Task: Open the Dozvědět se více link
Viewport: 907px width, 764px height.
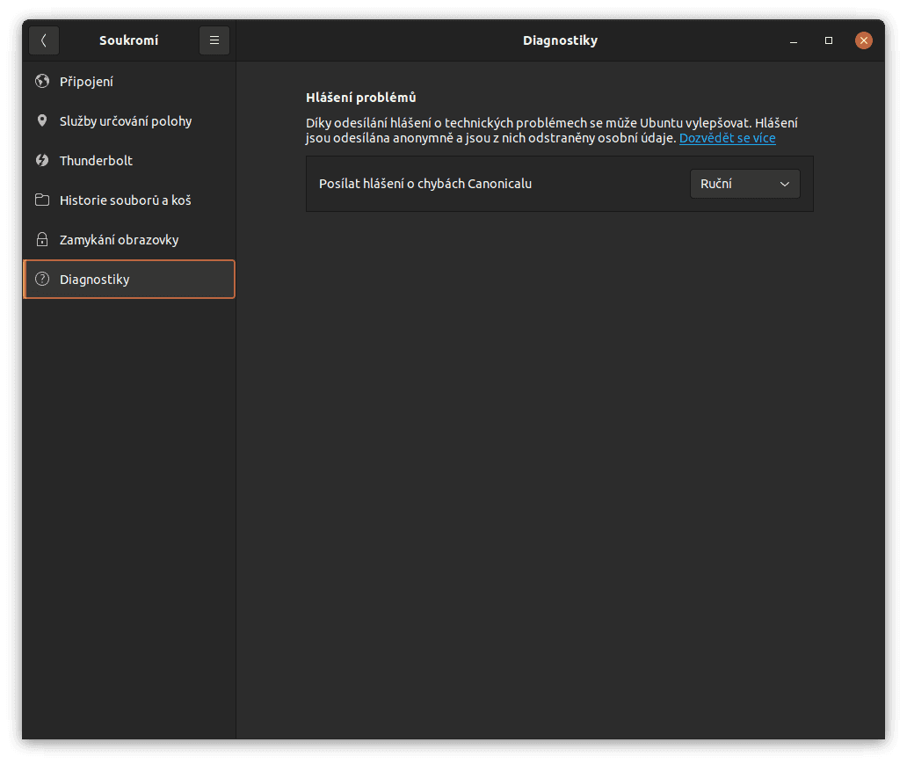Action: (x=727, y=138)
